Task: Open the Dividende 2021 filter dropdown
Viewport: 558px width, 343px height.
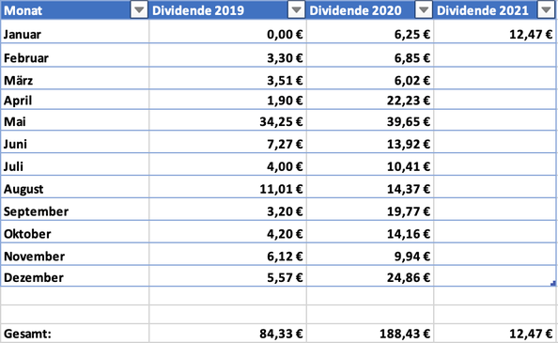Action: tap(546, 10)
